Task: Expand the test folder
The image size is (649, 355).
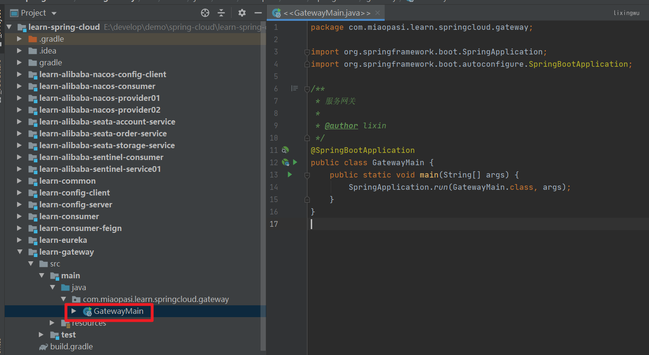Action: click(42, 335)
